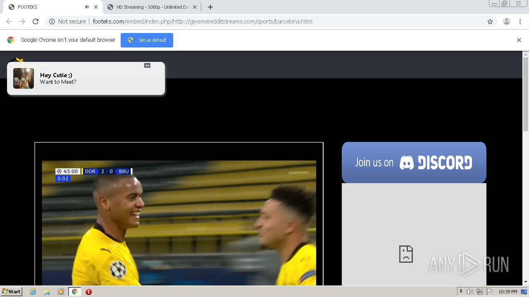Close the FOOTEKS tab

tap(96, 7)
